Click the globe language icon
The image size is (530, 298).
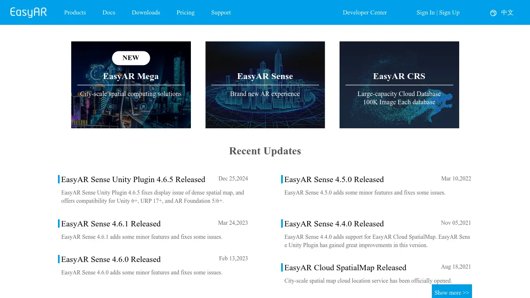493,13
